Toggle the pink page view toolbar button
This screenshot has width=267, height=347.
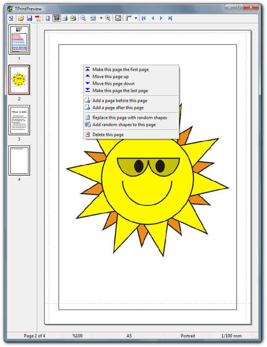pyautogui.click(x=48, y=18)
